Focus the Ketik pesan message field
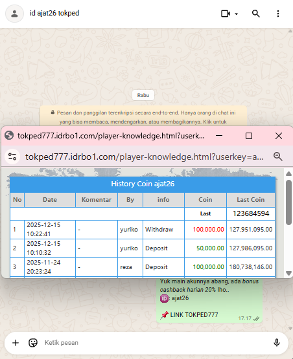This screenshot has width=293, height=359. click(x=156, y=343)
